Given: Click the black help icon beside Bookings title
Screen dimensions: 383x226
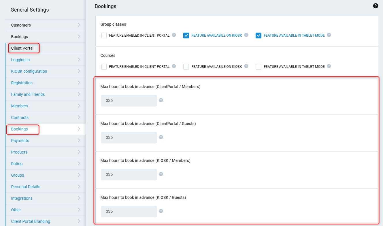Looking at the screenshot, I should (376, 6).
